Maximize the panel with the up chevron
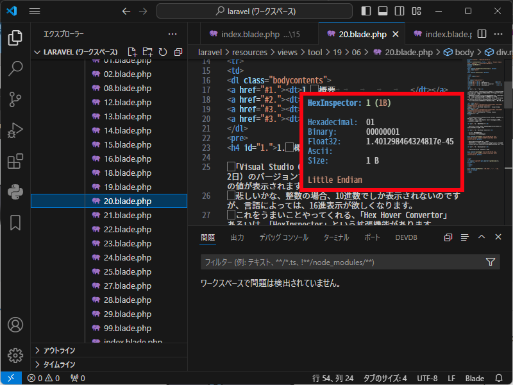The width and height of the screenshot is (513, 385). coord(482,237)
